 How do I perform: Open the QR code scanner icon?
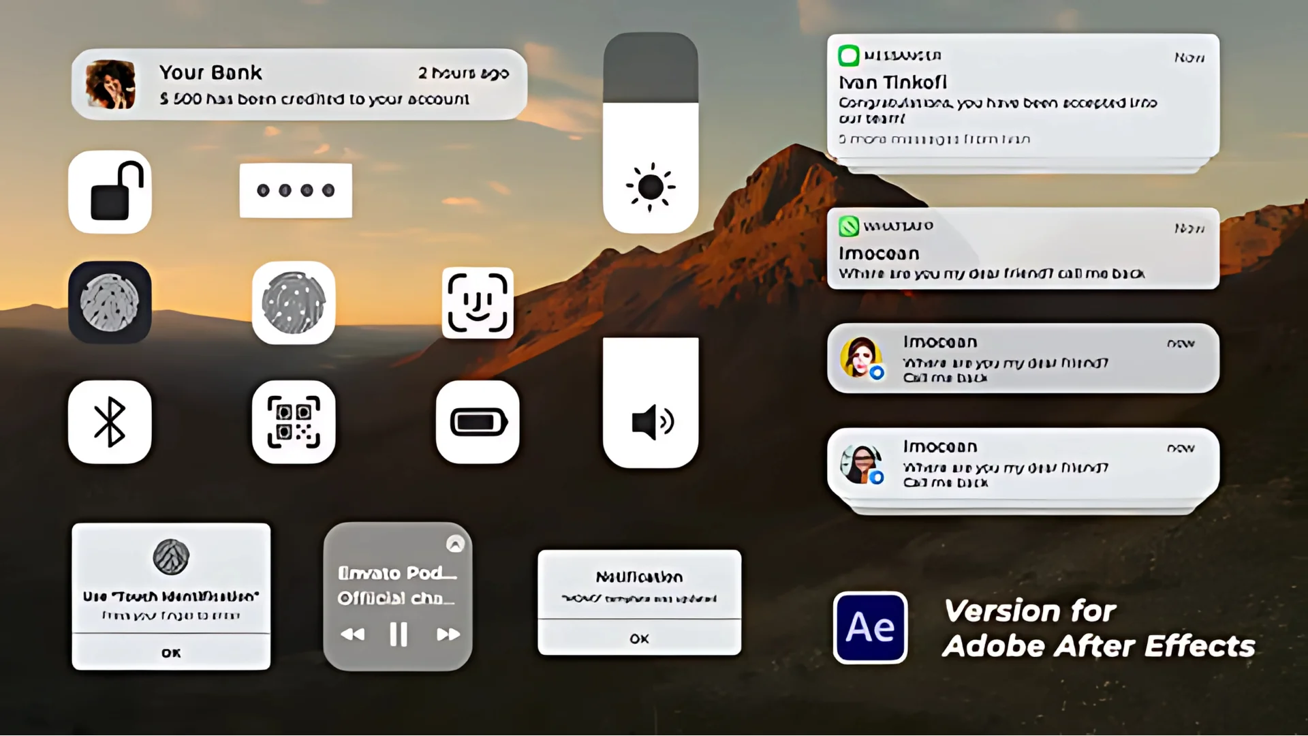coord(294,421)
